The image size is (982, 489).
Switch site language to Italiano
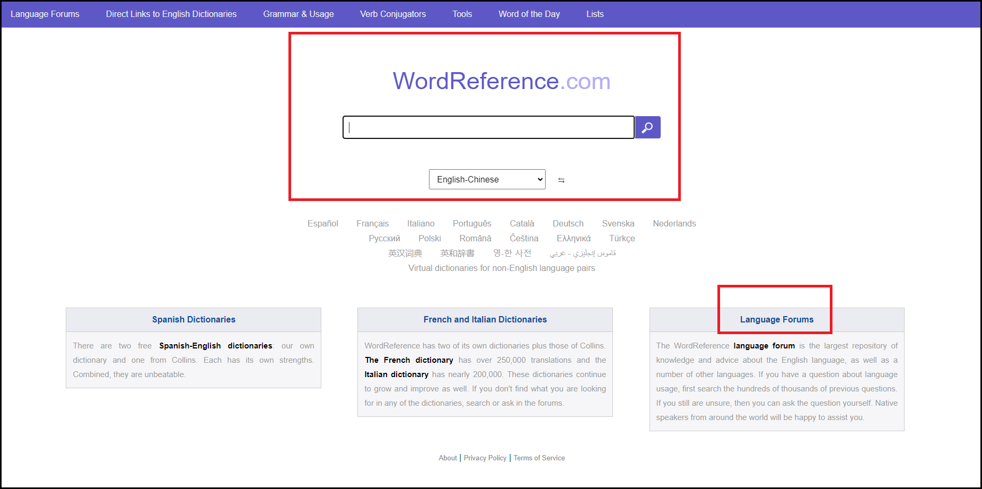tap(421, 223)
